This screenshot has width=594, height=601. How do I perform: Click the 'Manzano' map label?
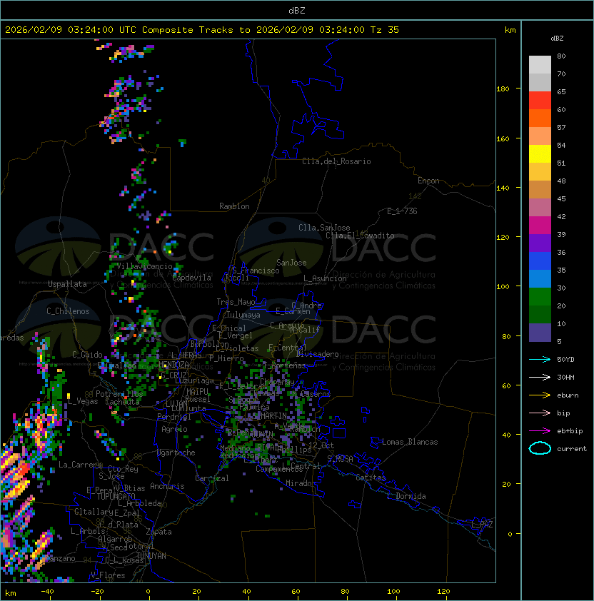pos(61,558)
